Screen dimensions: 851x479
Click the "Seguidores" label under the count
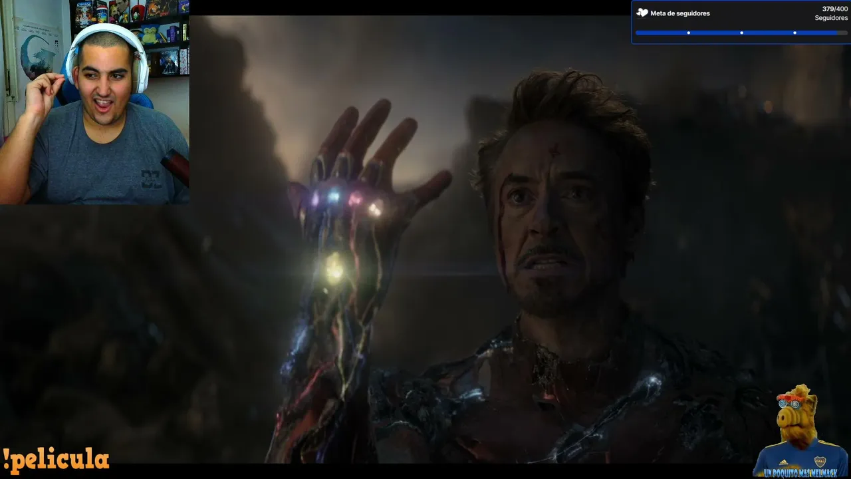831,18
